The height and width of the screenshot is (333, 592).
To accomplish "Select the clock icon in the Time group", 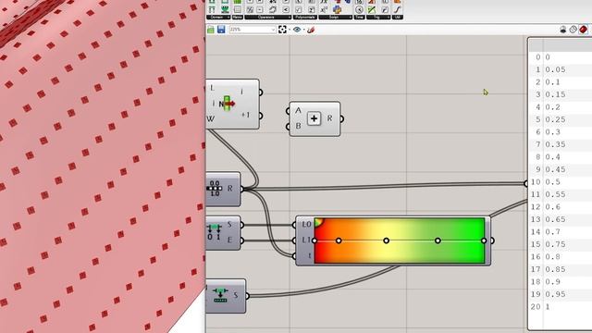I will tap(359, 9).
